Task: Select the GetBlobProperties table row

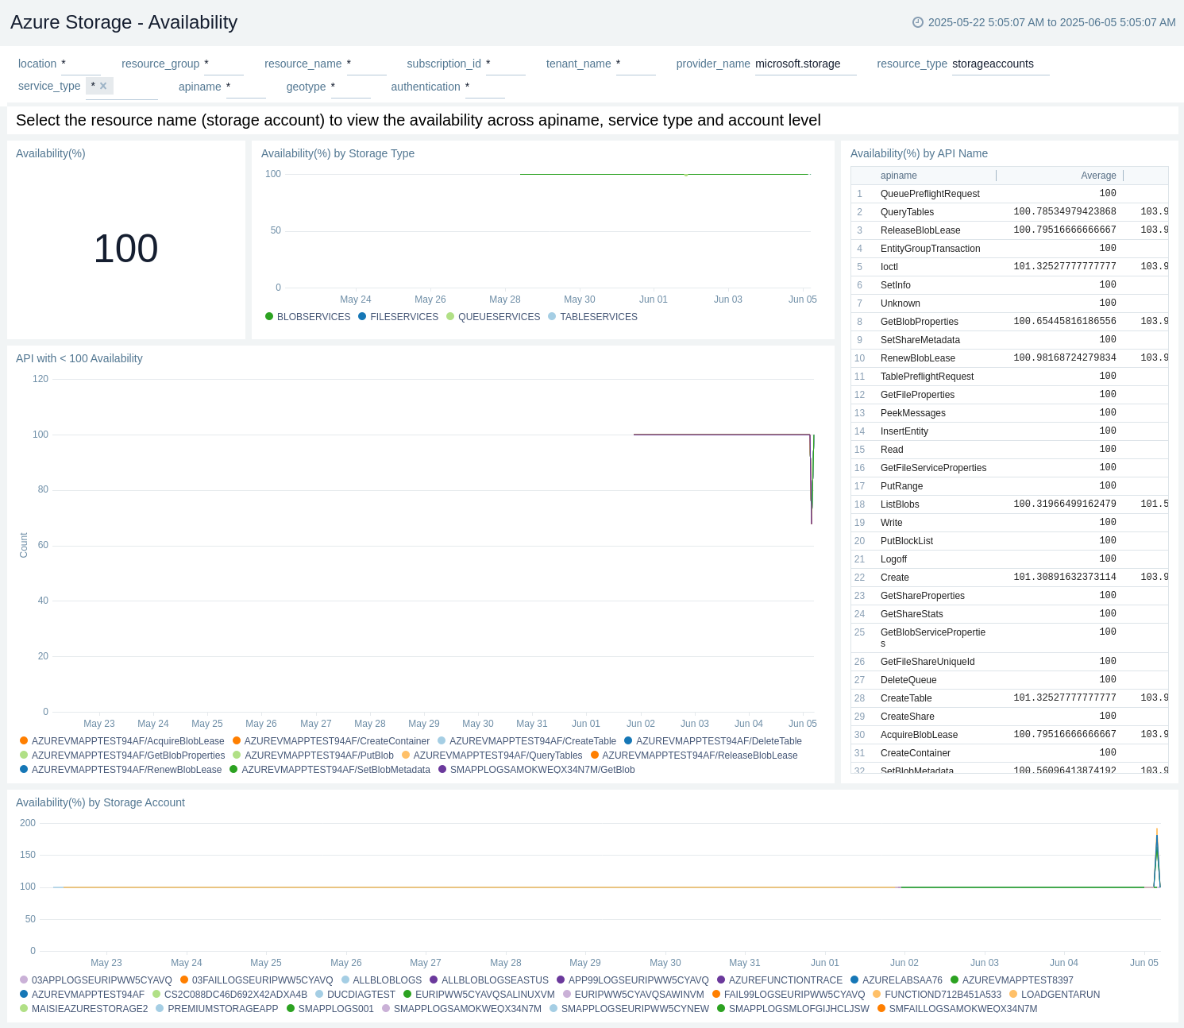Action: click(x=1009, y=322)
